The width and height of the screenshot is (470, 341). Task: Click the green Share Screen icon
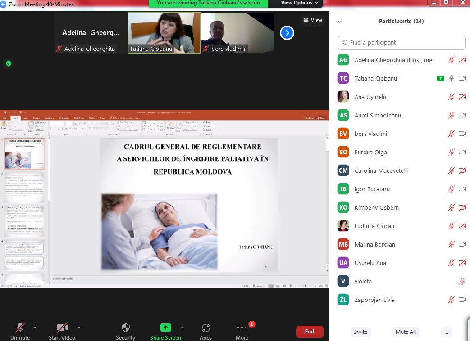point(166,328)
